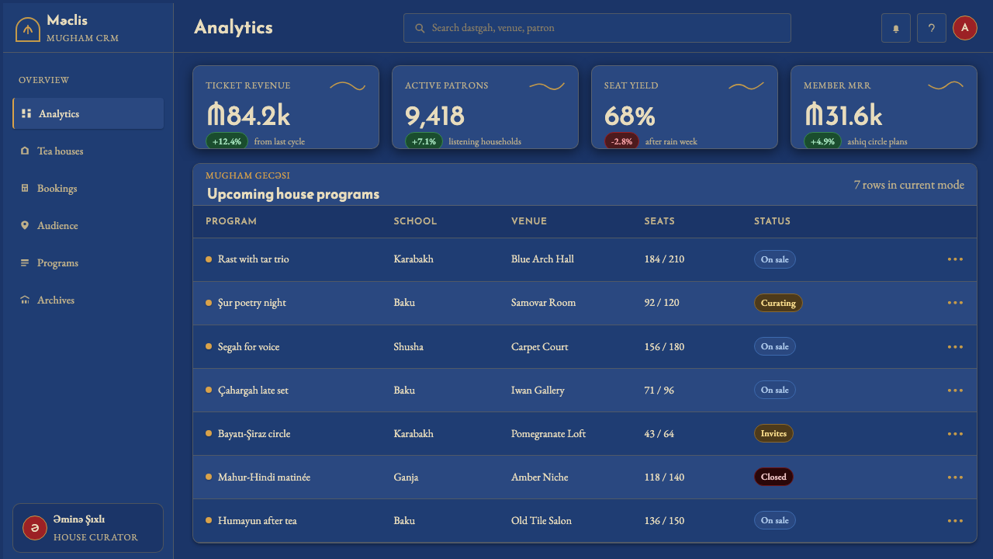Open the Seat Yield metric card
993x559 pixels.
click(x=684, y=107)
